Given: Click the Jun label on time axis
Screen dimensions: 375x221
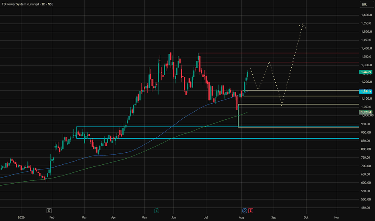Looking at the screenshot, I should pos(174,217).
